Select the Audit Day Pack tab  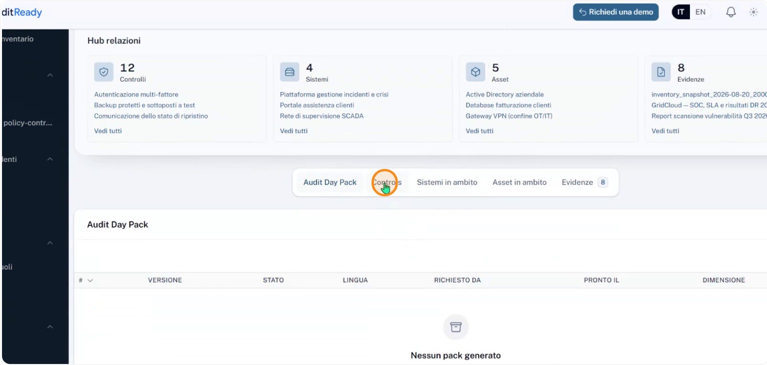[330, 182]
